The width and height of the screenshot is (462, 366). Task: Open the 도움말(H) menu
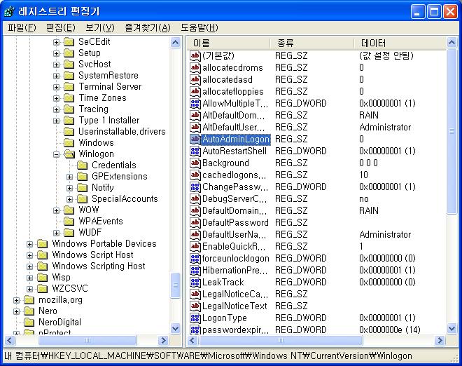(x=199, y=28)
